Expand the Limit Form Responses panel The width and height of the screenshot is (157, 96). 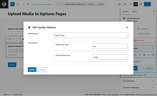138,87
